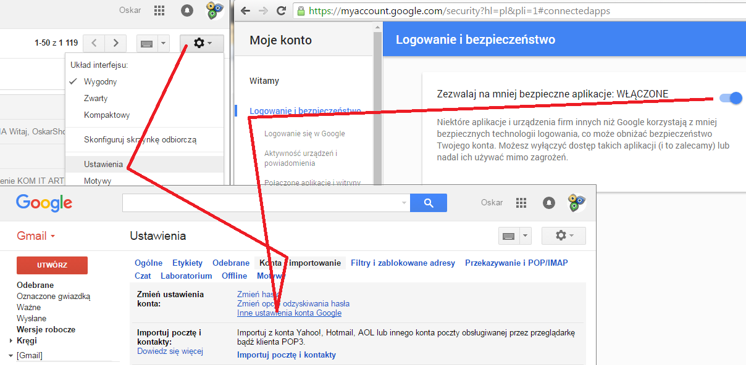Open notifications bell in settings window

pos(549,202)
